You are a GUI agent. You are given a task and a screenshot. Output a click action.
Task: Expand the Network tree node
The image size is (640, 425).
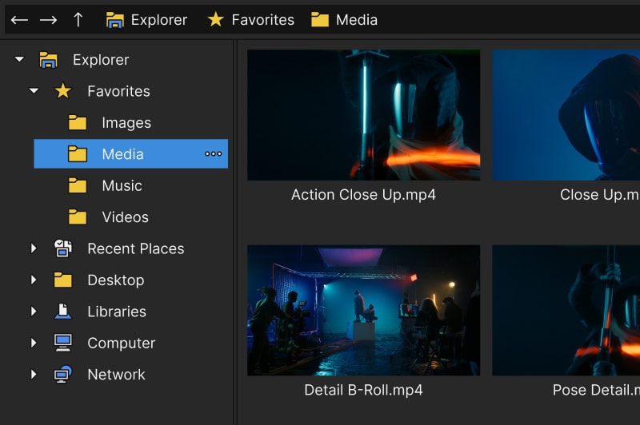34,375
